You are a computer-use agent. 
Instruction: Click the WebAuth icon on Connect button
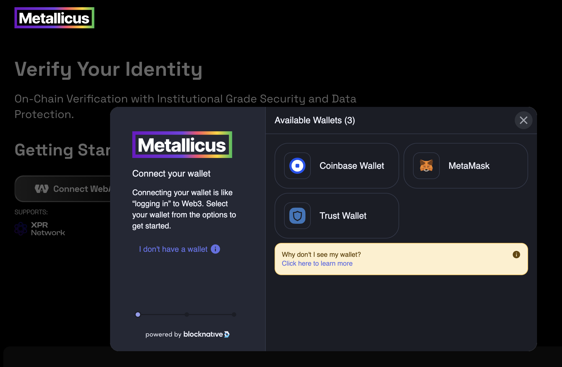pyautogui.click(x=42, y=189)
